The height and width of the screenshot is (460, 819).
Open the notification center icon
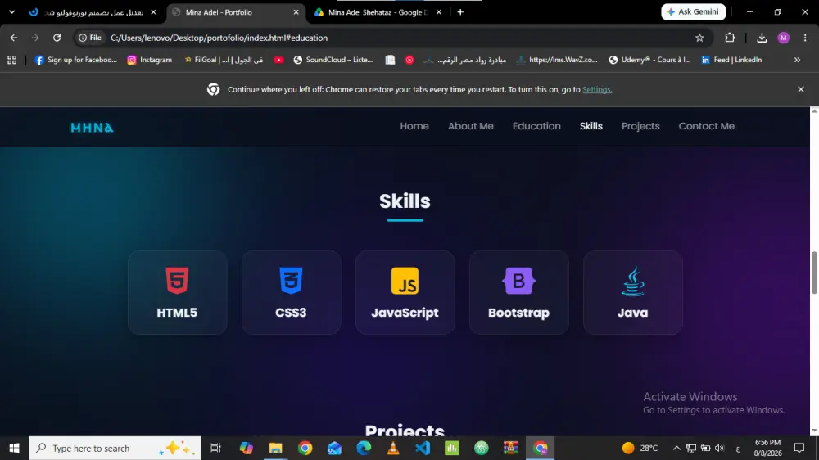point(799,448)
